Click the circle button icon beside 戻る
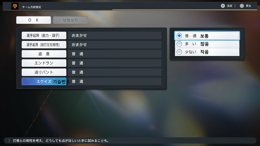Viewport: 260px width, 146px height. point(242,6)
